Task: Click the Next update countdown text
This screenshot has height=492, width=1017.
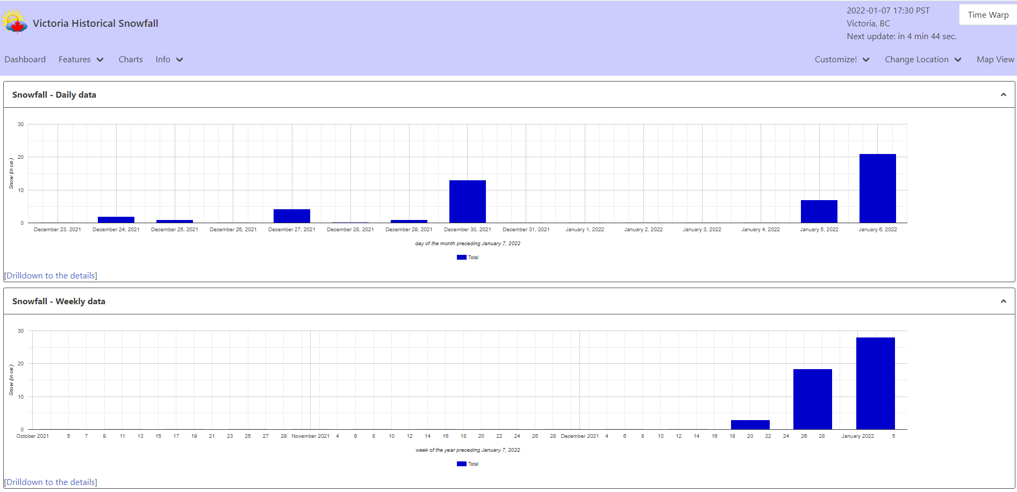Action: pyautogui.click(x=901, y=36)
